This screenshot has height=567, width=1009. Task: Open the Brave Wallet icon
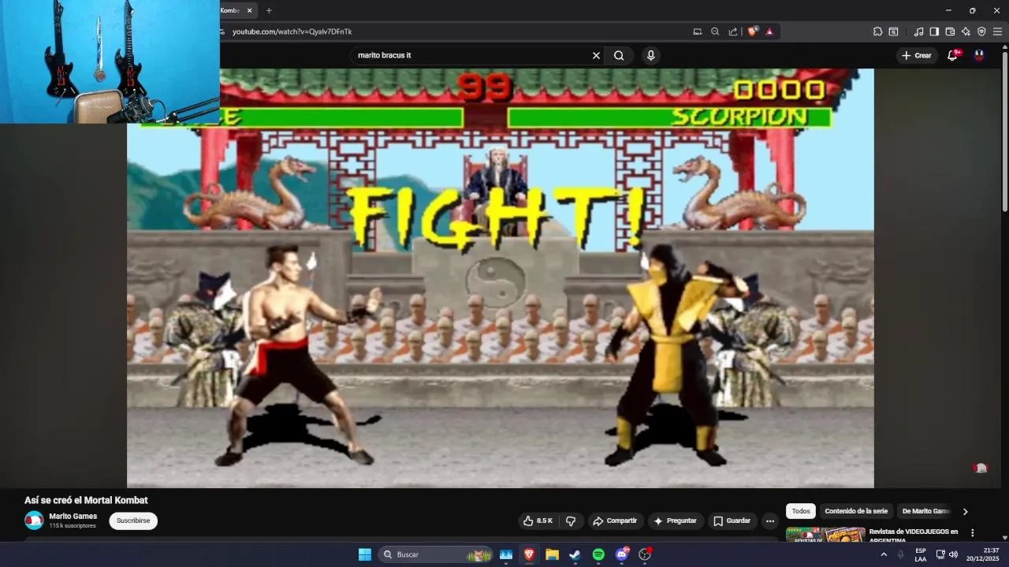pos(950,31)
